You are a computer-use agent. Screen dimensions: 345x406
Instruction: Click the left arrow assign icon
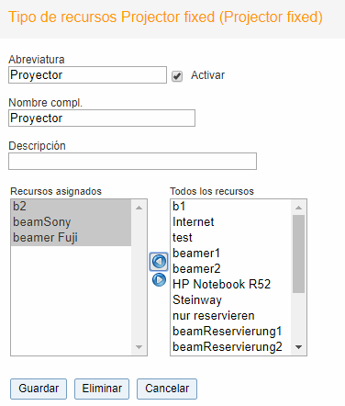click(x=159, y=262)
